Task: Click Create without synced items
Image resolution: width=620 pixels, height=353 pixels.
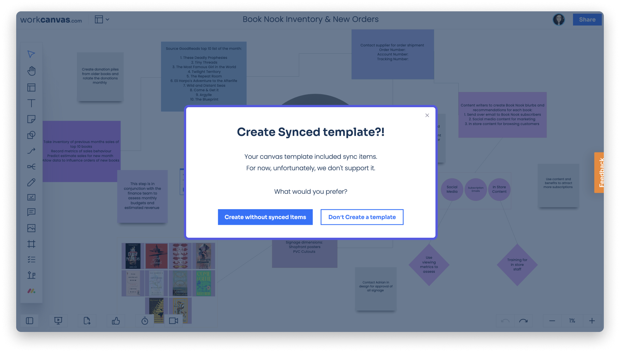Action: point(265,217)
